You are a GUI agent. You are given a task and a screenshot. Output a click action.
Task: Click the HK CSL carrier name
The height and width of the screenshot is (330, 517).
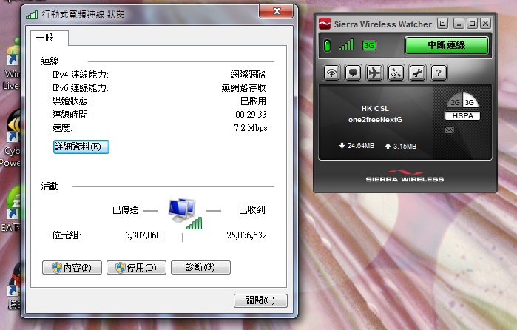(375, 108)
